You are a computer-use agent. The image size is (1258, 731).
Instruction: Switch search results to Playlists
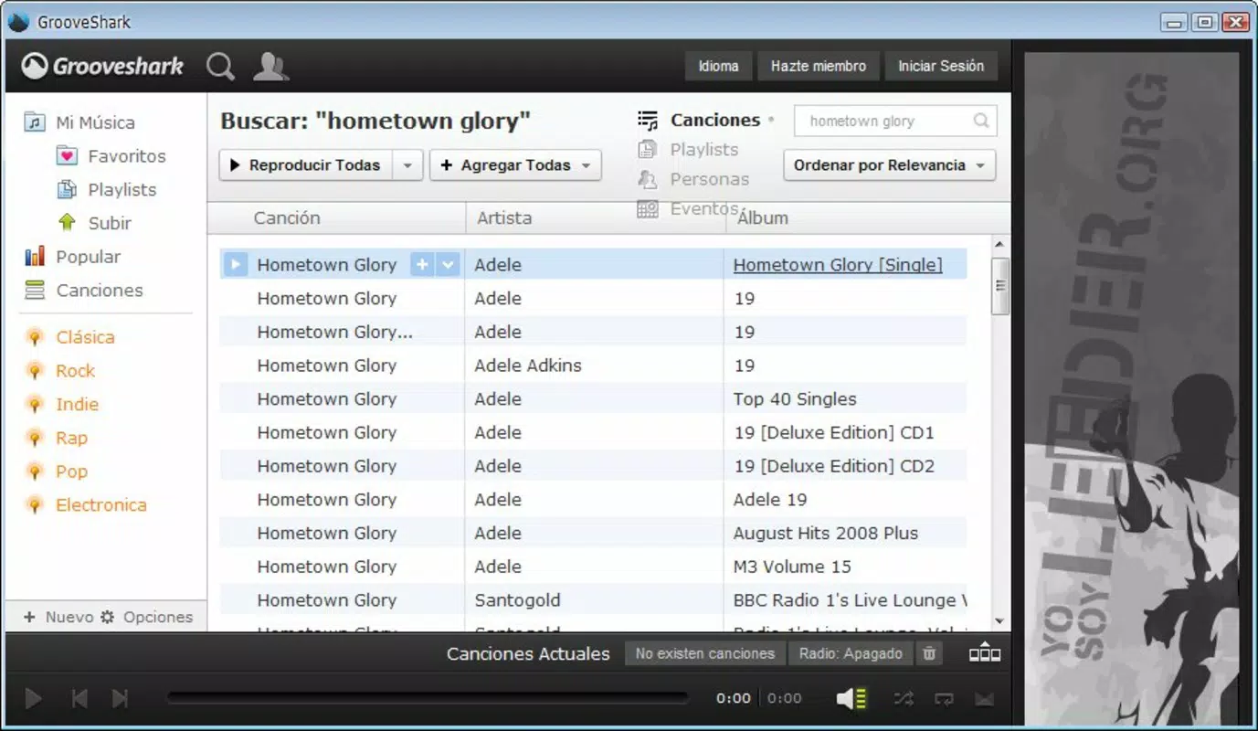coord(688,150)
